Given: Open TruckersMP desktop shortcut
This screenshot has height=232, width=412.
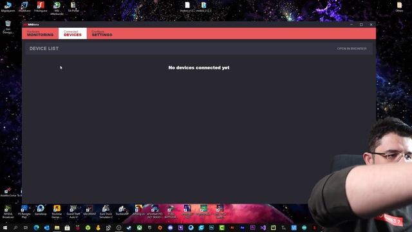Looking at the screenshot, I should point(122,211).
